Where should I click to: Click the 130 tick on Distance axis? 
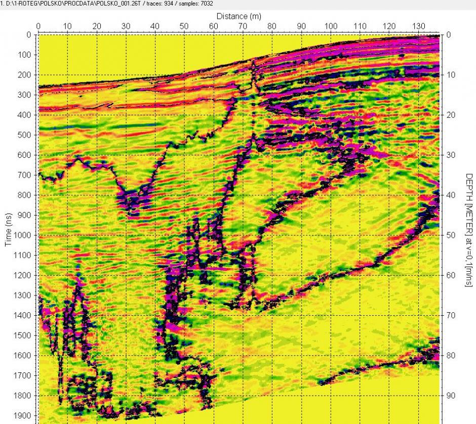418,26
